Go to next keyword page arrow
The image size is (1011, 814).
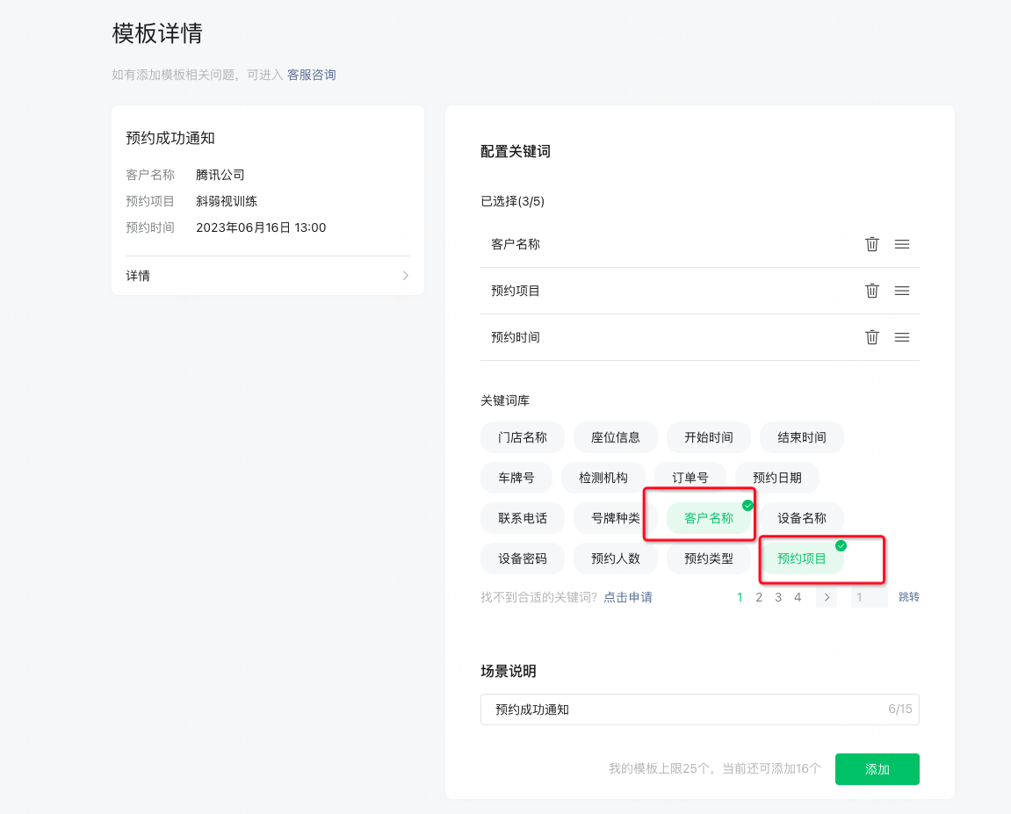pyautogui.click(x=826, y=597)
